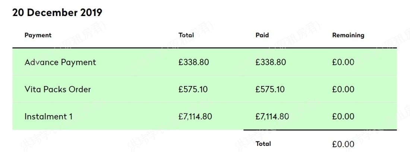Select the Instalment 1 row label

click(48, 117)
